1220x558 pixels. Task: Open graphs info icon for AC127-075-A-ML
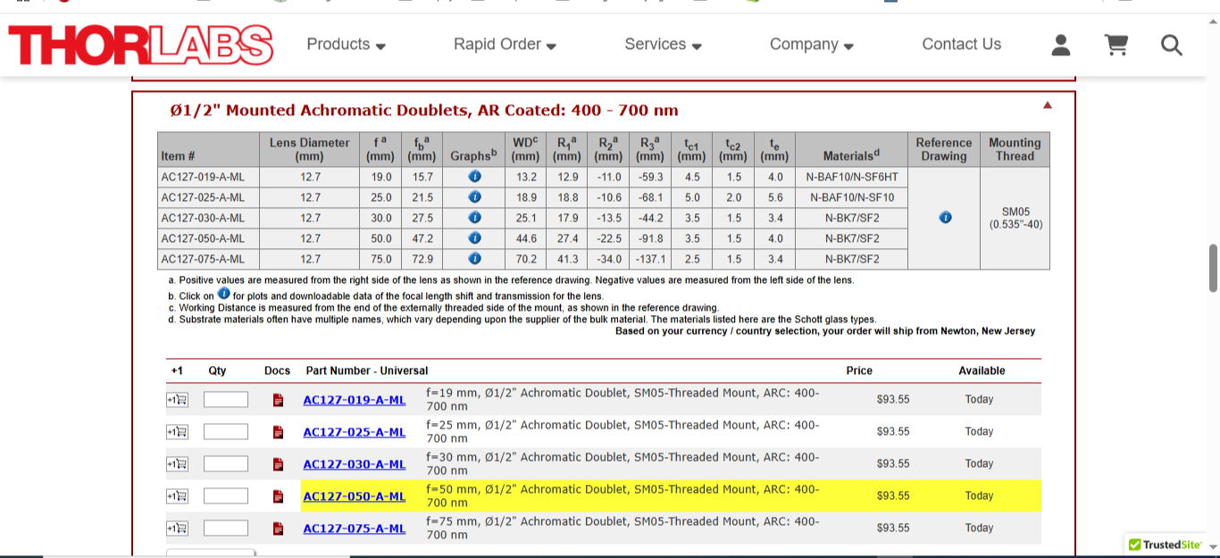click(475, 259)
